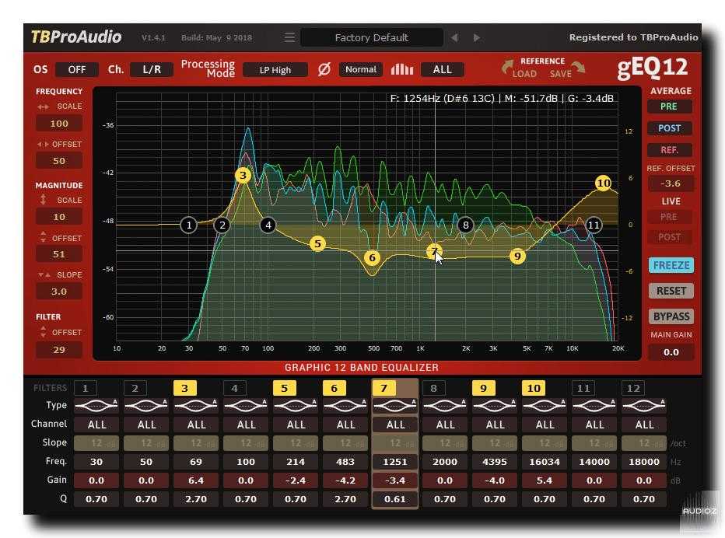Screen dimensions: 725x538
Task: Toggle the FREEZE button
Action: (671, 265)
